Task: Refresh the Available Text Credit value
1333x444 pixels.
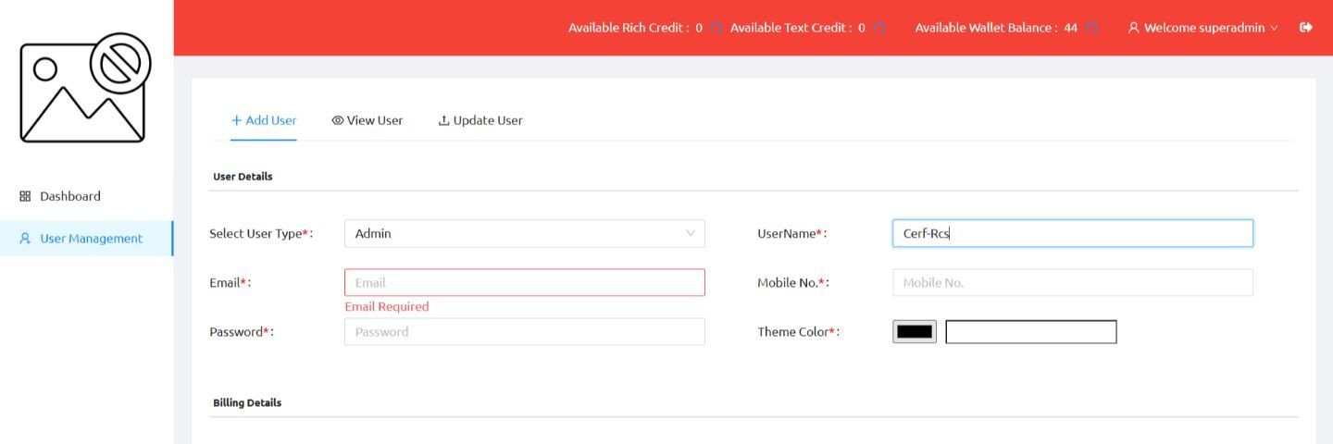Action: (x=879, y=28)
